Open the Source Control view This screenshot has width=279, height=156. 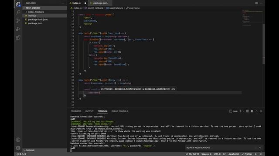tap(18, 21)
